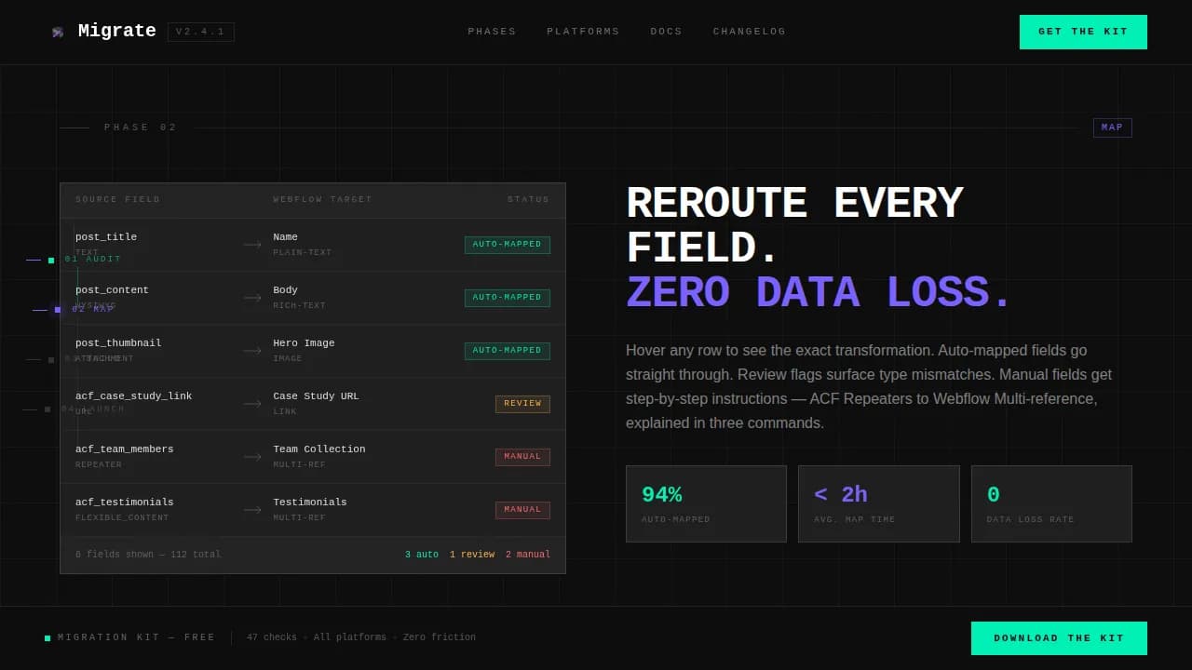The width and height of the screenshot is (1192, 670).
Task: Click the '47 checks' footer text
Action: [x=272, y=638]
